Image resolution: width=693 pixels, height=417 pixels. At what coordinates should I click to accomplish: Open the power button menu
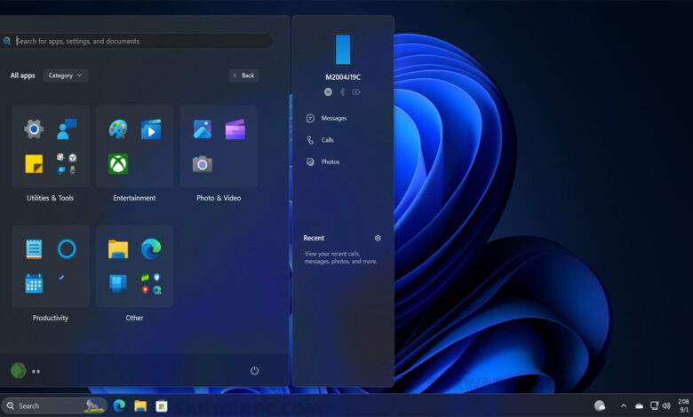pyautogui.click(x=255, y=371)
